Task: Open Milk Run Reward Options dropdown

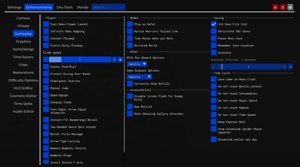Action: pyautogui.click(x=137, y=64)
